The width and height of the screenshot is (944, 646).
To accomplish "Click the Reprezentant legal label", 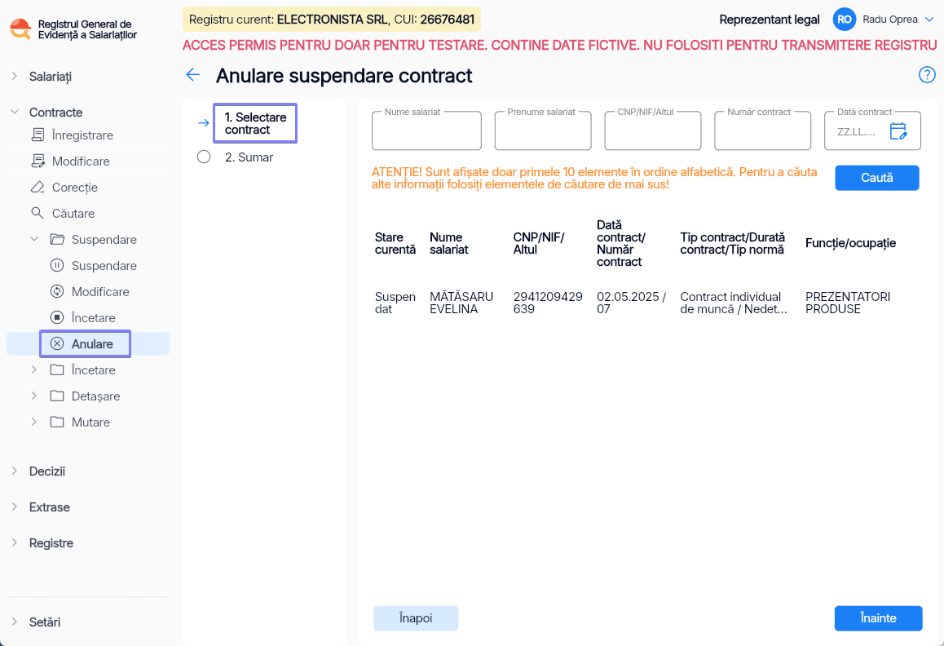I will [x=769, y=20].
